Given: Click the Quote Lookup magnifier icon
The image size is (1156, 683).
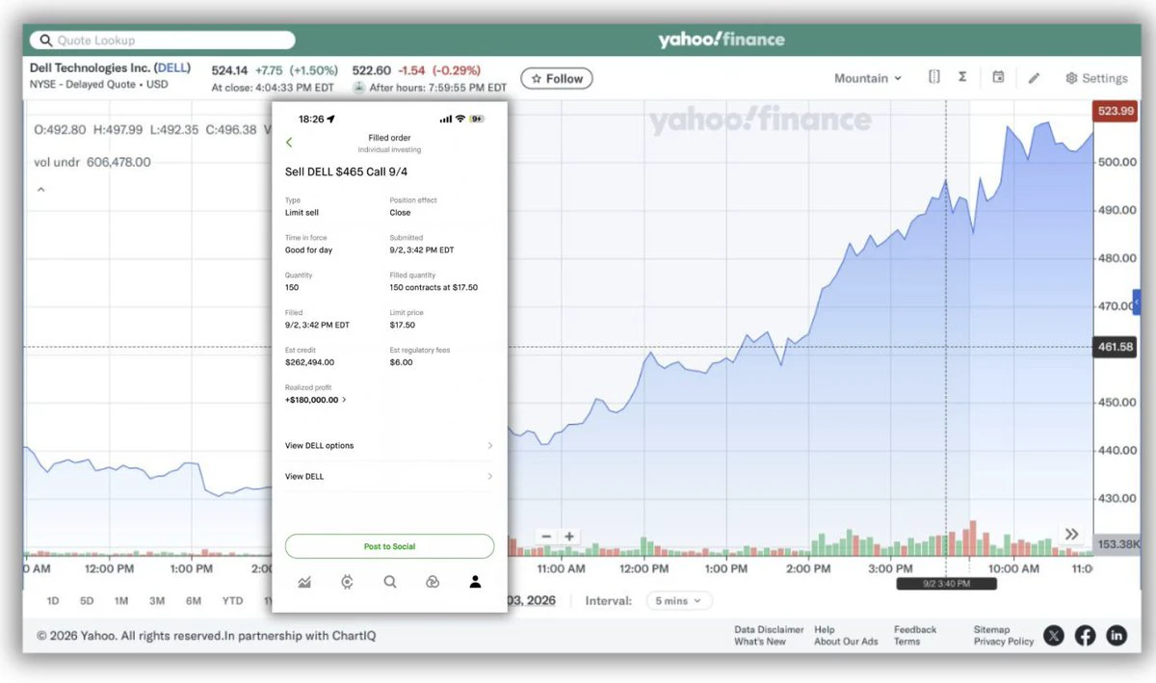Looking at the screenshot, I should point(45,40).
